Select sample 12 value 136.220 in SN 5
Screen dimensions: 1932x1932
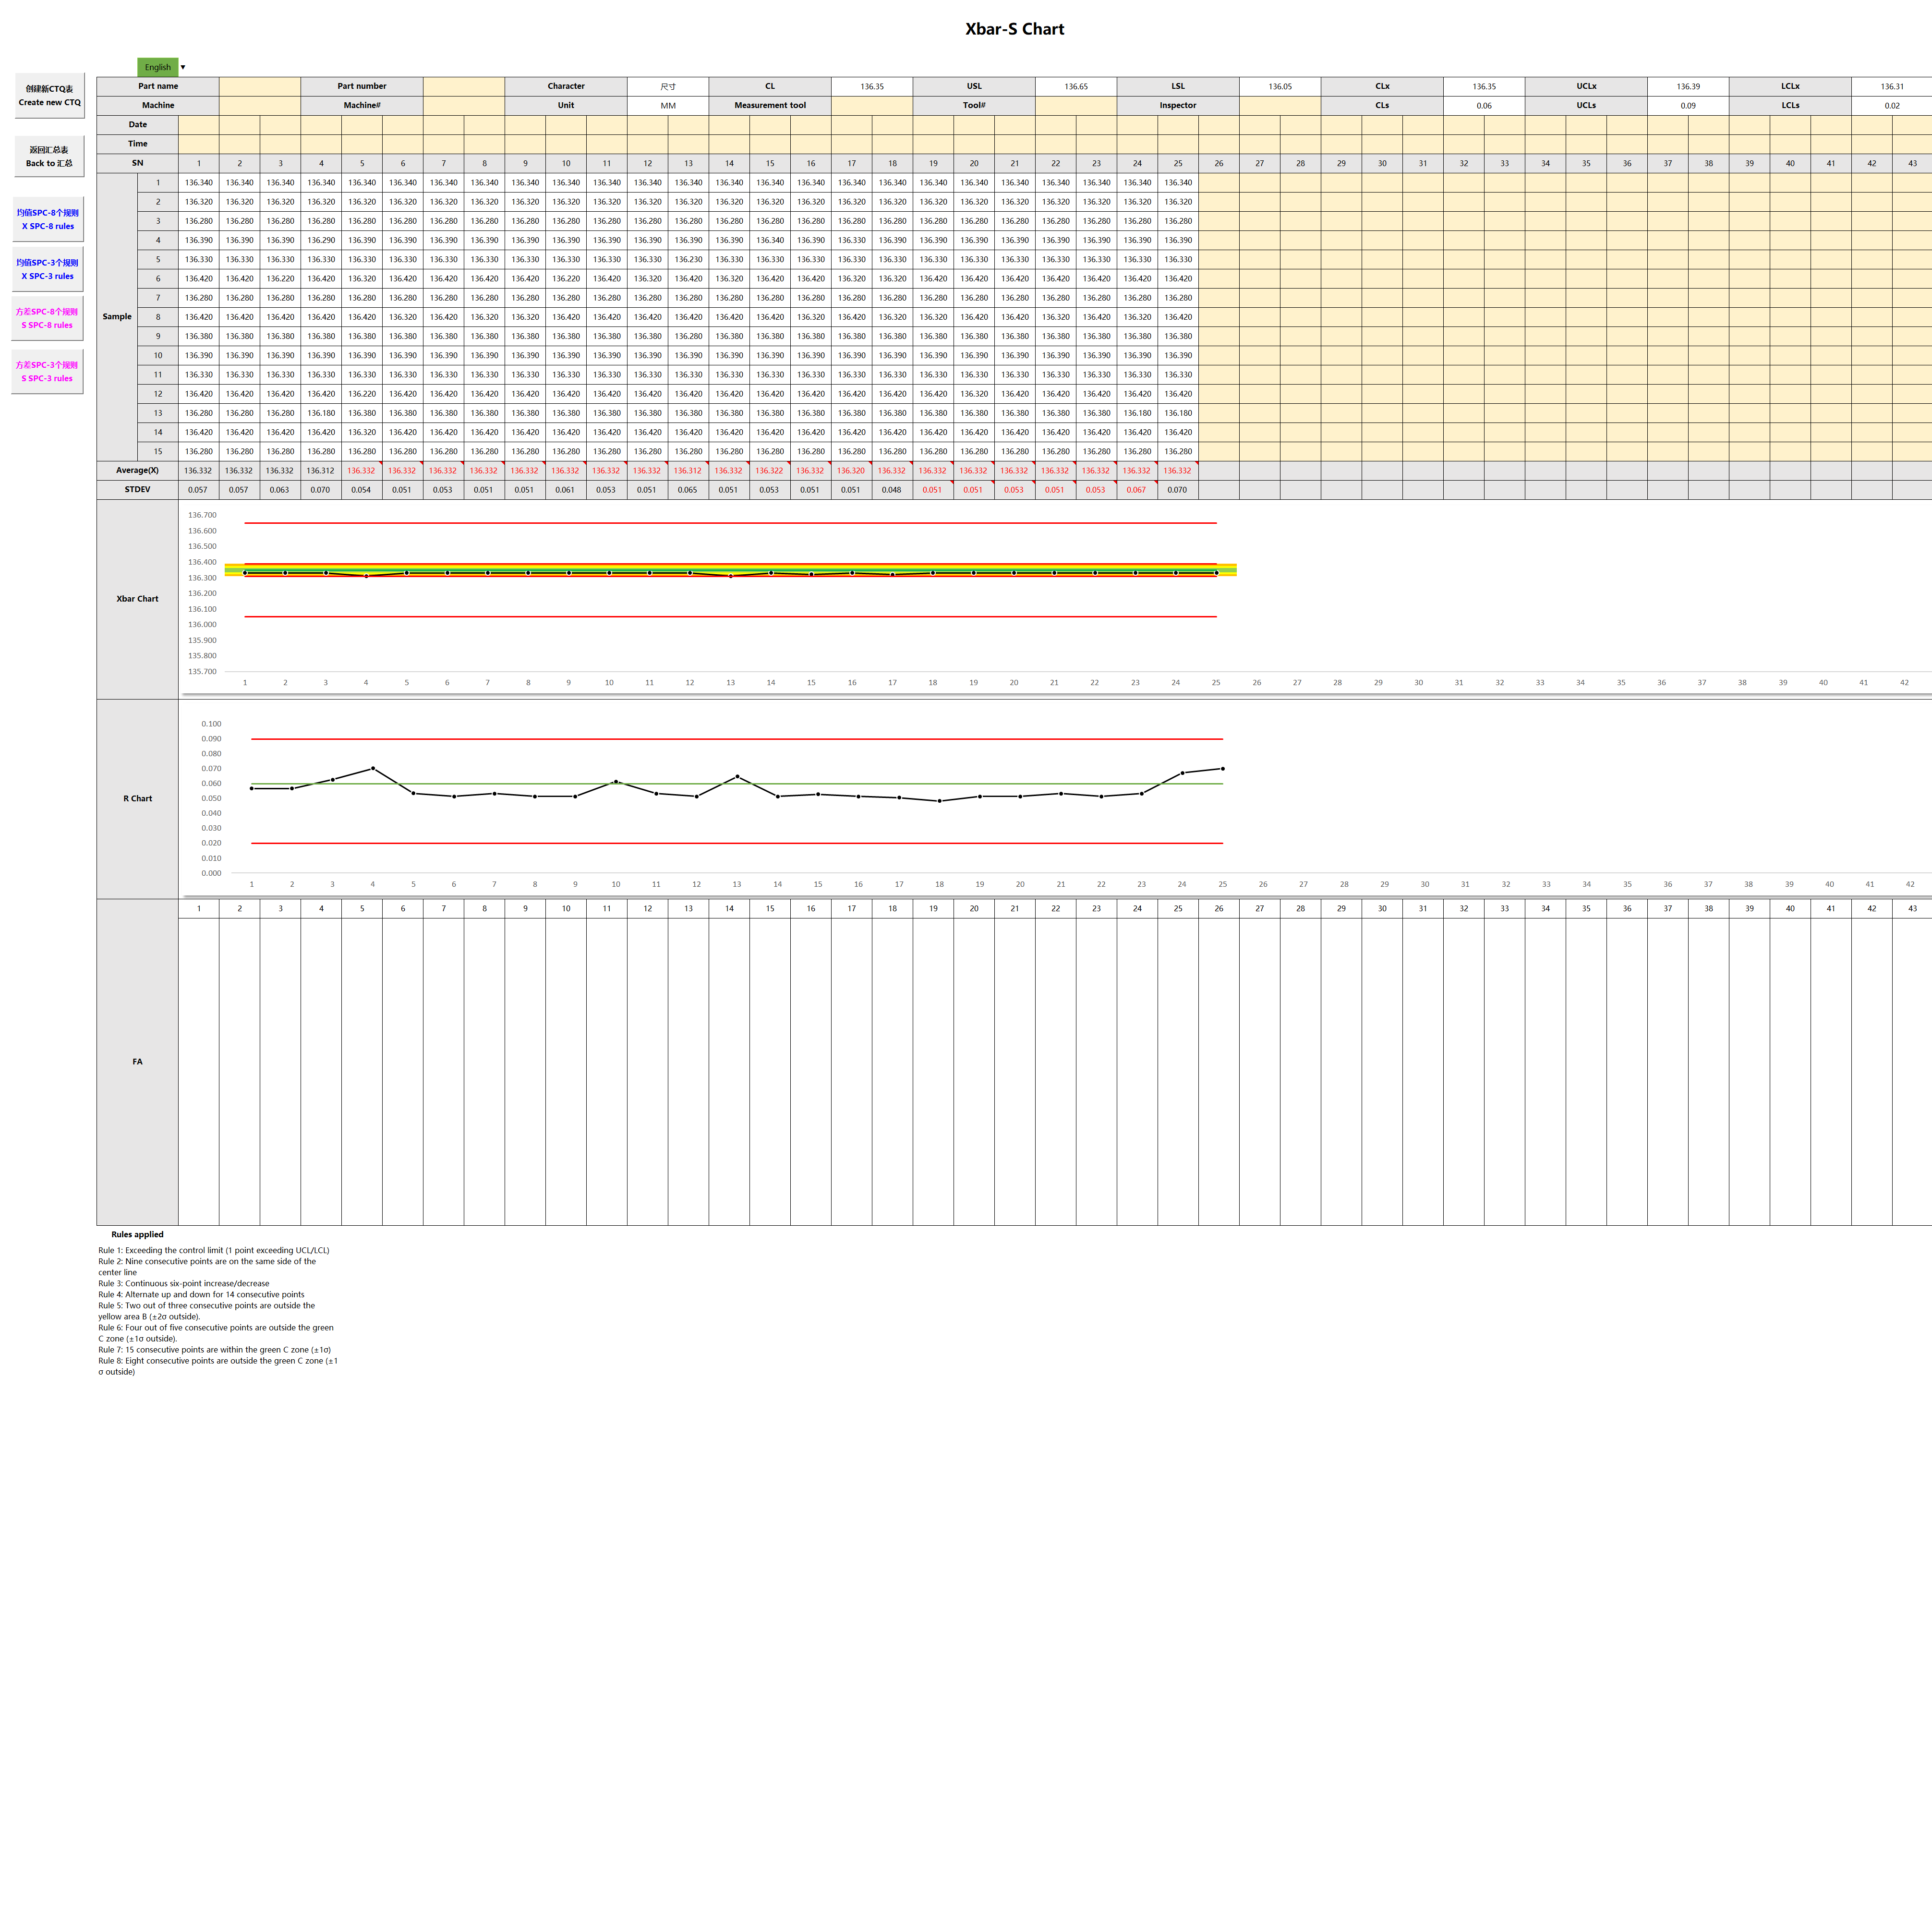362,394
